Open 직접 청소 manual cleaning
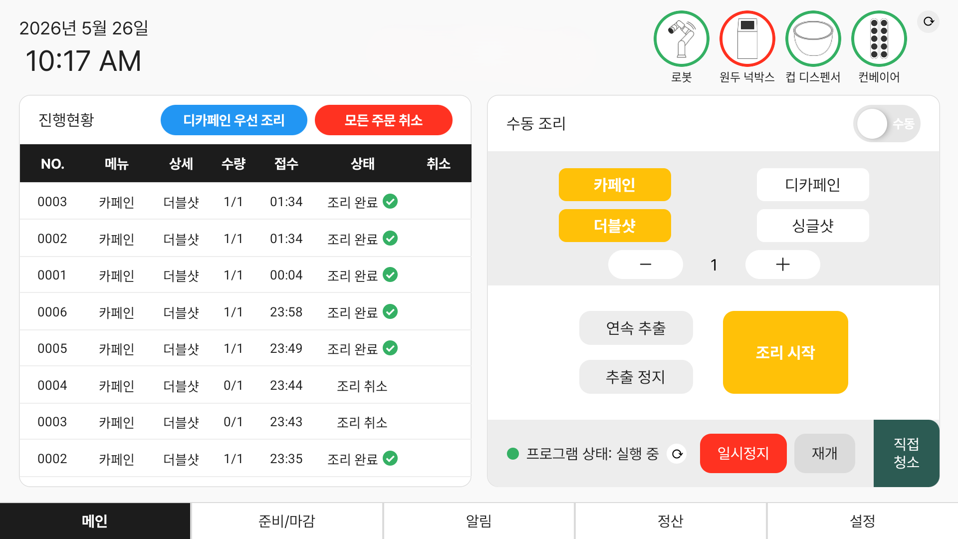The width and height of the screenshot is (958, 539). pos(907,453)
